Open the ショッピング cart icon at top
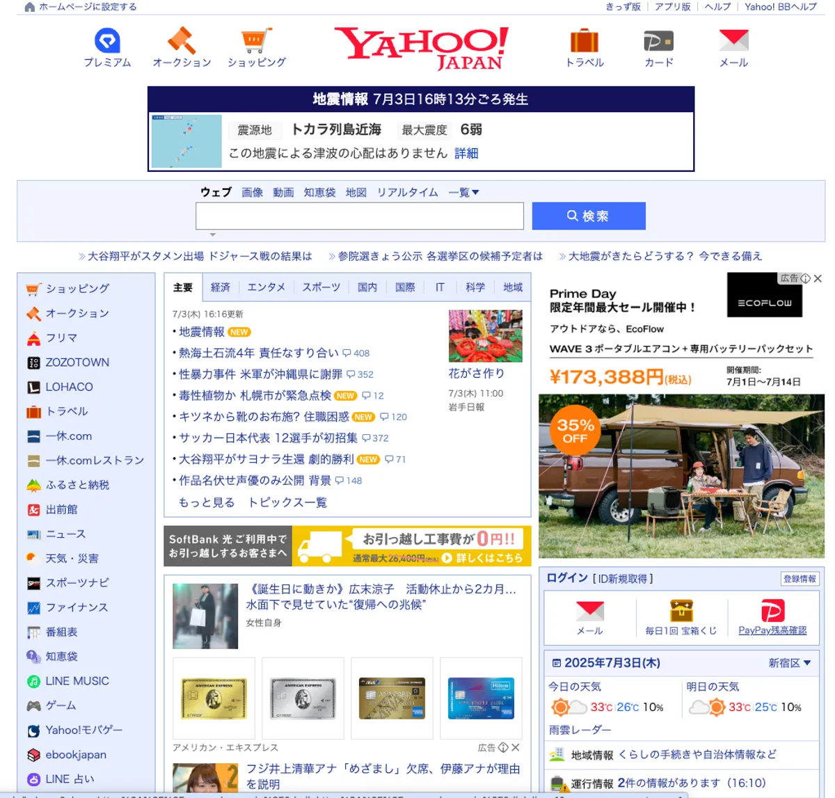This screenshot has width=835, height=798. 257,40
